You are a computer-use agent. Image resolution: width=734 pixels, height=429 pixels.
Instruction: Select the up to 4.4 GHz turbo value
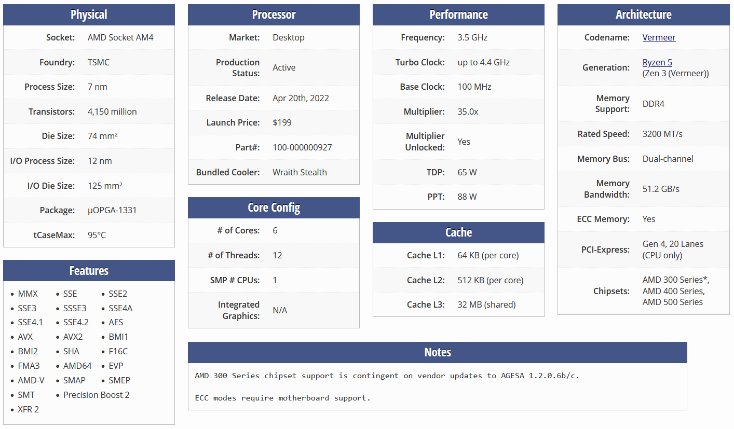pyautogui.click(x=483, y=62)
